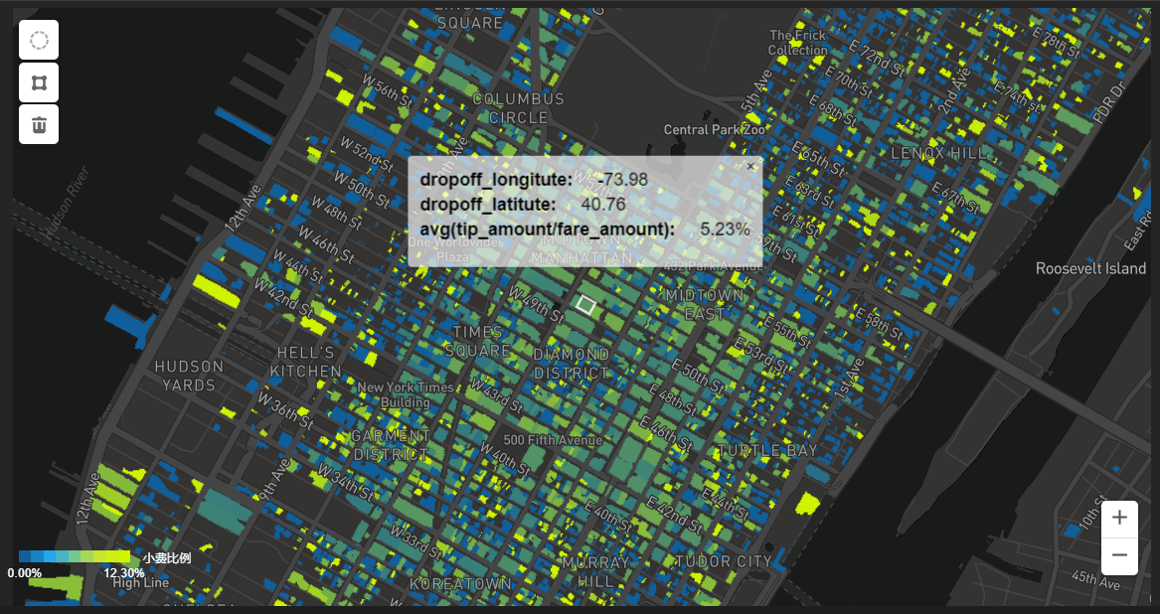The image size is (1160, 614).
Task: Click The Frick Collection label
Action: tap(797, 43)
